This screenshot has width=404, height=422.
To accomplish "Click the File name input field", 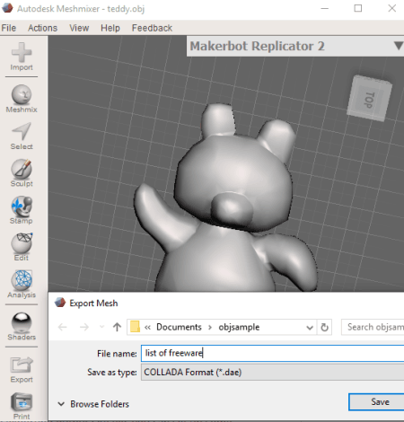I will pos(272,353).
